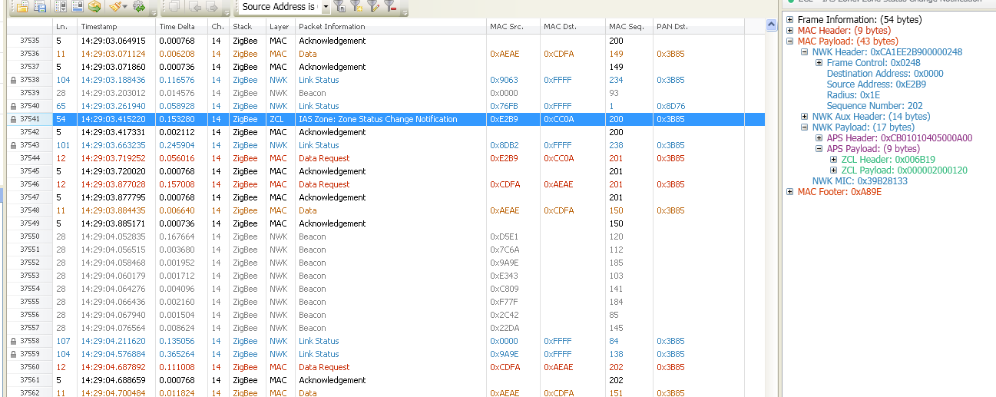Click the greyed forward navigation icon
This screenshot has width=996, height=397.
211,7
